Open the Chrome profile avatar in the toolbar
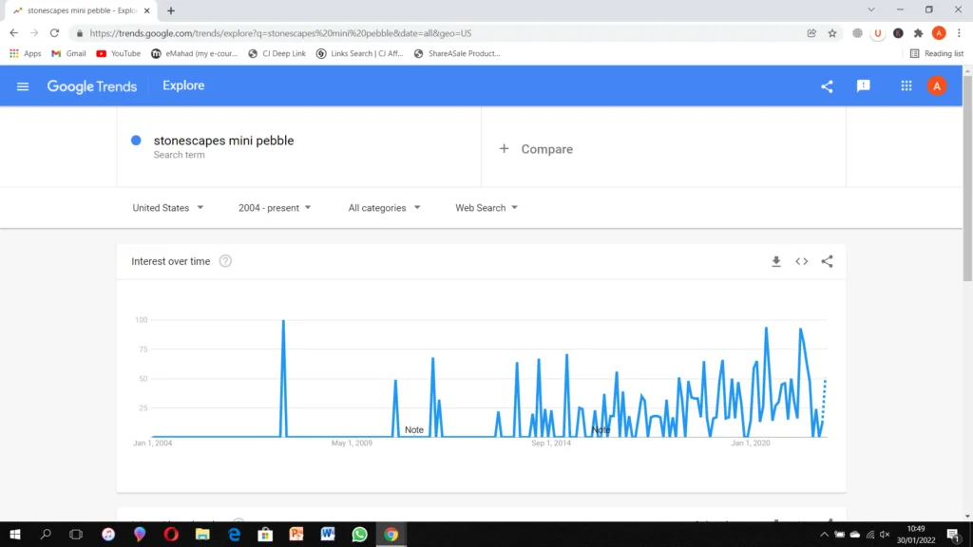The image size is (973, 547). tap(939, 33)
